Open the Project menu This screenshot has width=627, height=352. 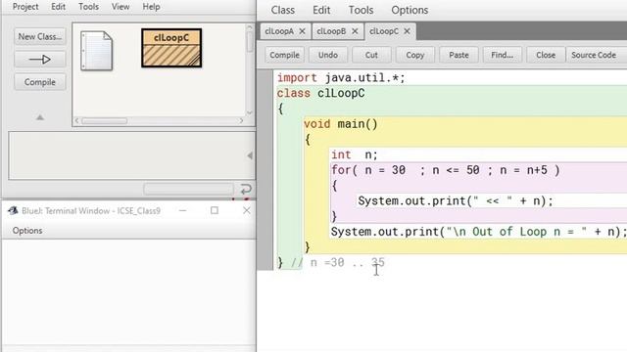click(x=25, y=7)
